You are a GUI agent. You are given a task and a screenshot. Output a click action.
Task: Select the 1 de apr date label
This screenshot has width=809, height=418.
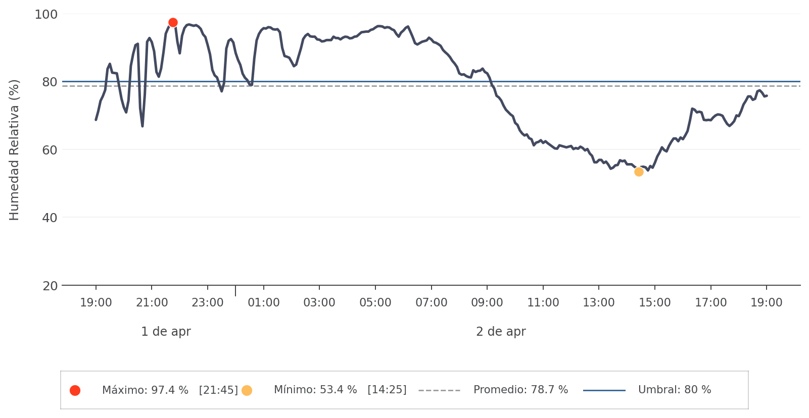pyautogui.click(x=166, y=332)
